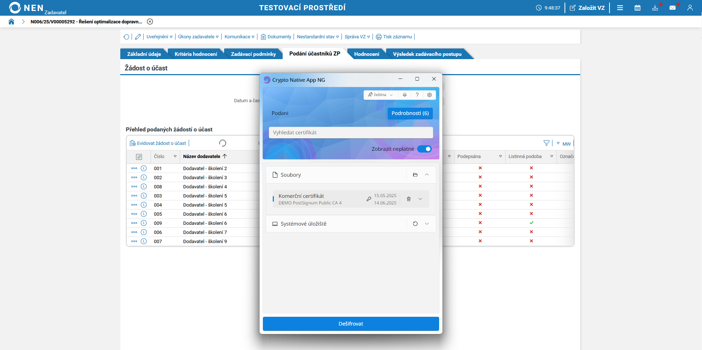Open the calendar icon in the header

[638, 8]
